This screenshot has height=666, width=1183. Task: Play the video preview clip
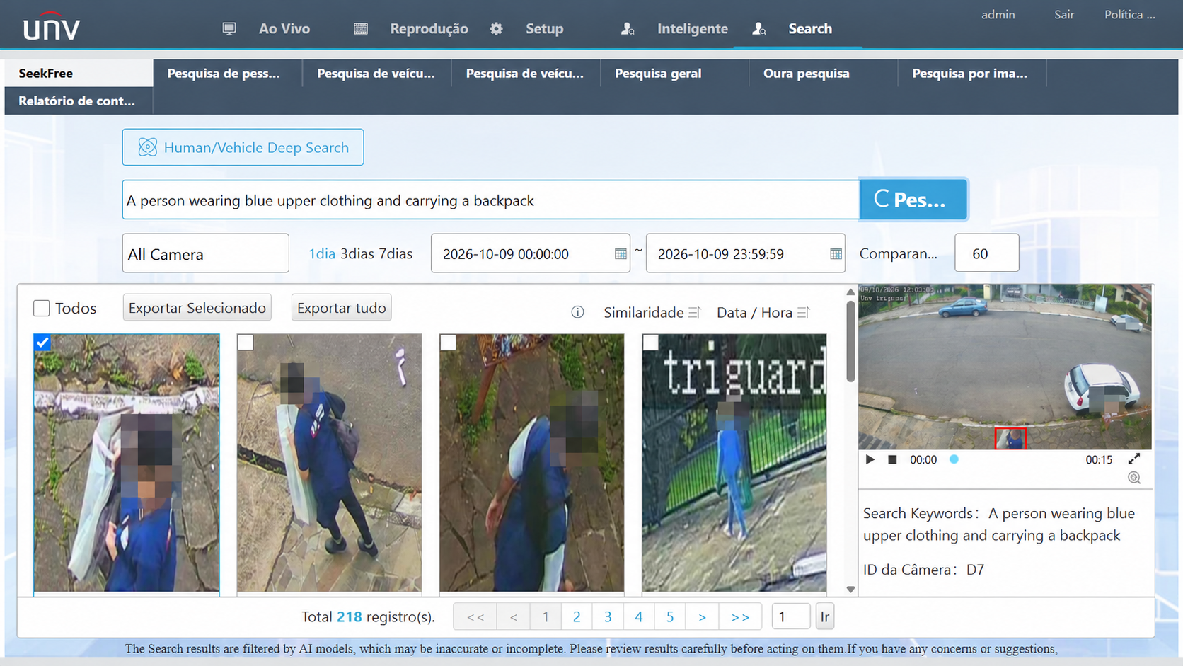[x=870, y=459]
